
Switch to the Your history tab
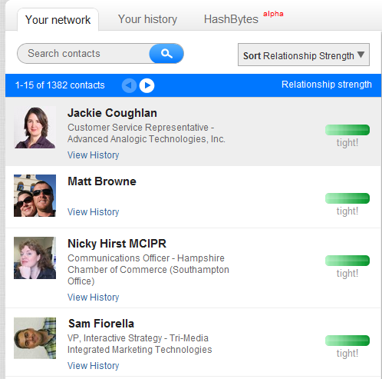(147, 19)
